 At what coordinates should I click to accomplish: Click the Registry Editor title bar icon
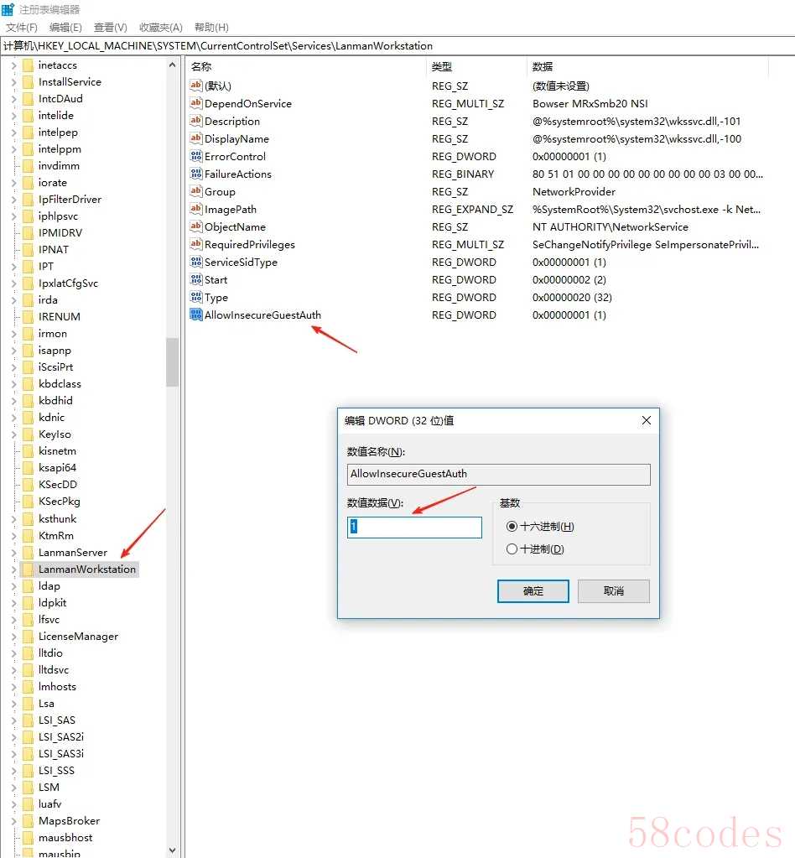(x=8, y=9)
